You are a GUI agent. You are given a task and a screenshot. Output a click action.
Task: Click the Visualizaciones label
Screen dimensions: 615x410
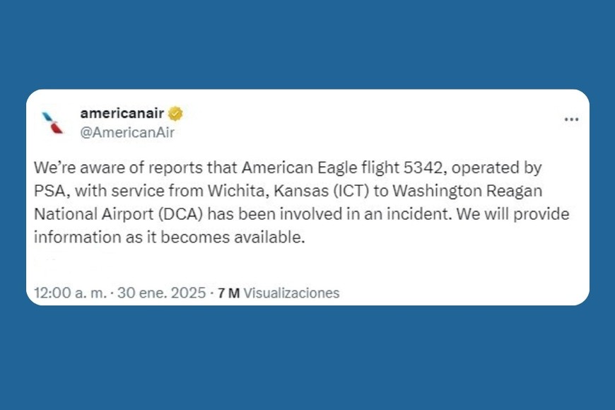point(291,293)
